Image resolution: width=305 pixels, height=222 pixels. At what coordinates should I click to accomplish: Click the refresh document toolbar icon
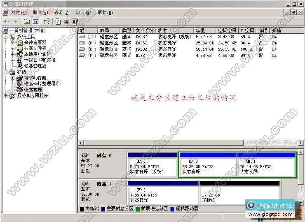pos(58,21)
